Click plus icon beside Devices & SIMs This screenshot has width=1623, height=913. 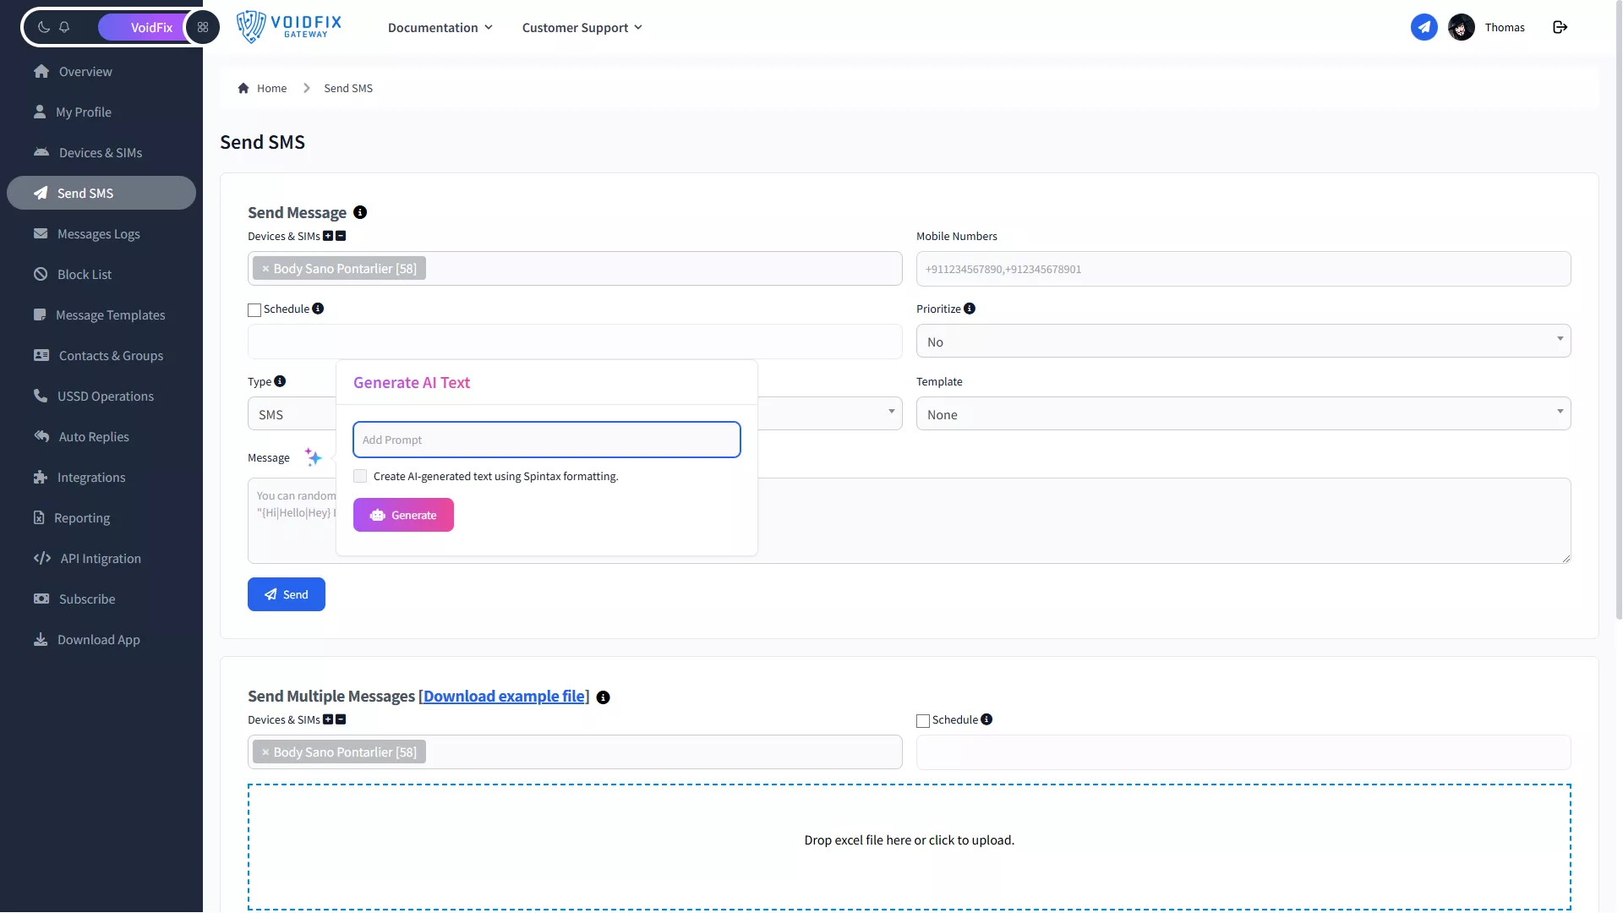328,237
